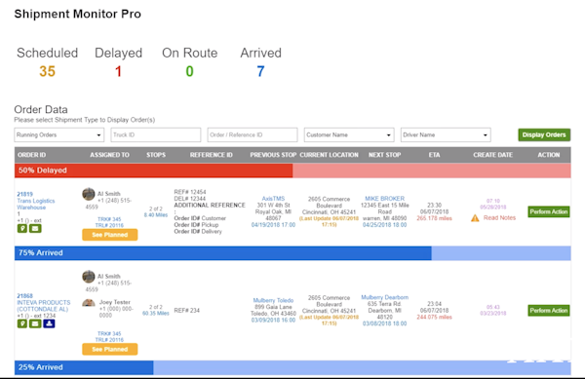Click Perform Action for order 21819
Screen dimensions: 585x379
[548, 211]
